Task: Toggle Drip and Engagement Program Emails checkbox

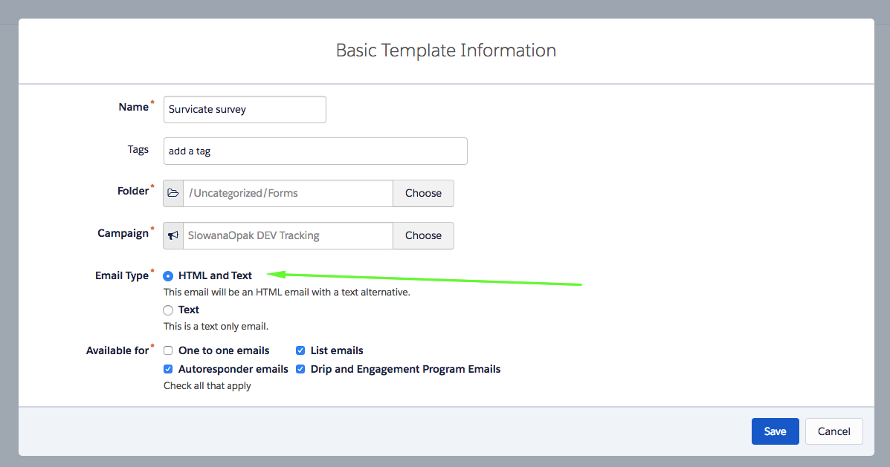Action: click(x=300, y=369)
